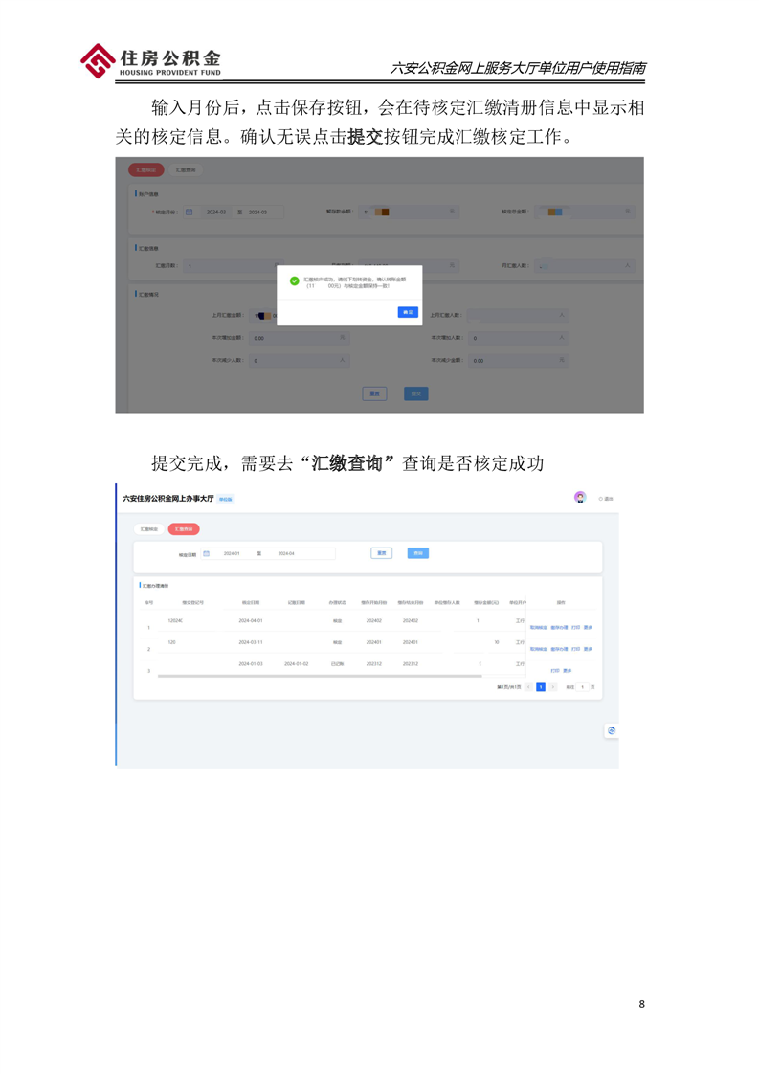The image size is (759, 1074).
Task: Click the Housing Provident Fund logo
Action: tap(150, 61)
